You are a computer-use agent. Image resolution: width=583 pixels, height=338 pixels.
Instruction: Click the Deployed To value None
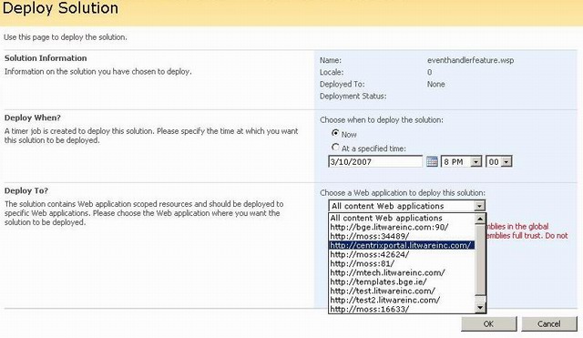point(435,84)
